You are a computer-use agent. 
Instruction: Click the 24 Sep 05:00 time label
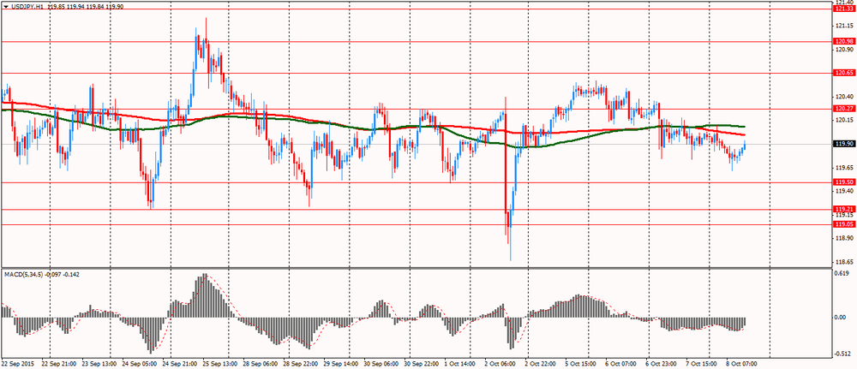pyautogui.click(x=138, y=362)
